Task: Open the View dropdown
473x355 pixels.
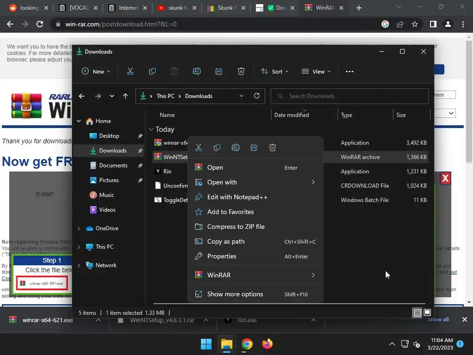Action: pyautogui.click(x=316, y=72)
